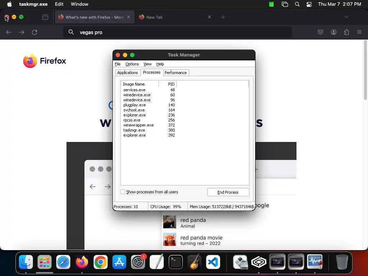
Task: Click red panda movie thumbnail
Action: 170,239
